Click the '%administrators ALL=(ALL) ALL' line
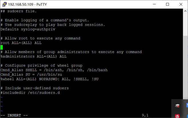Screen dimensions: 188x118 pos(34,56)
